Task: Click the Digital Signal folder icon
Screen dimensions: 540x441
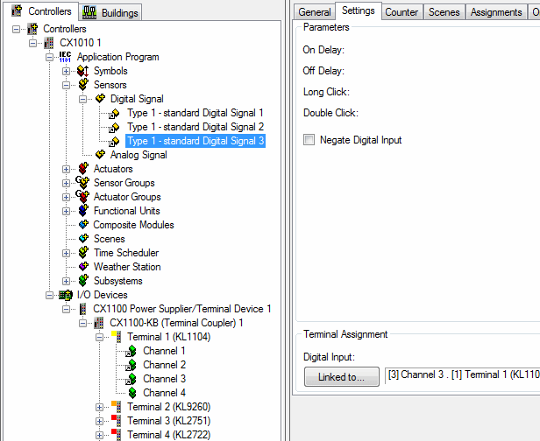Action: [x=100, y=99]
